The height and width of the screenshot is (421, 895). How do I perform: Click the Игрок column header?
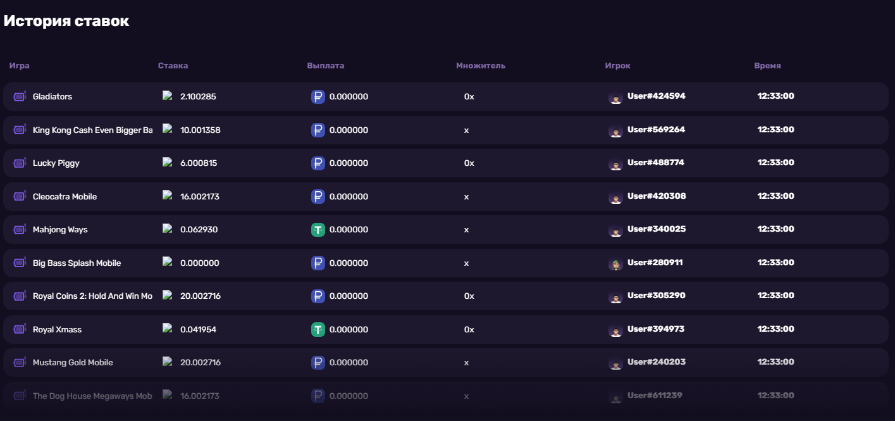617,66
